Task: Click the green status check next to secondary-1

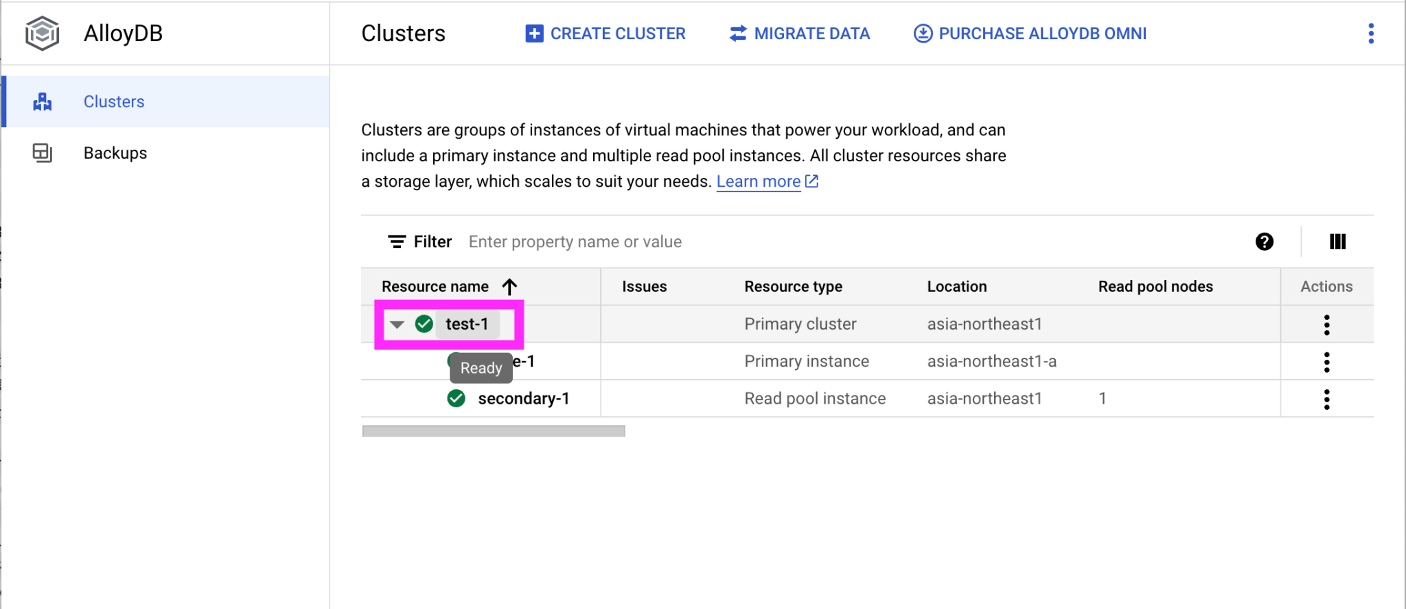Action: pos(456,398)
